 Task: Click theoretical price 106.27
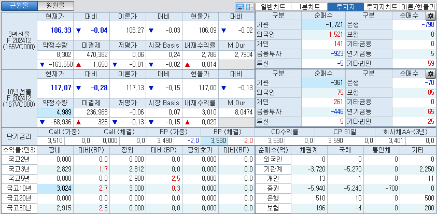pyautogui.click(x=135, y=31)
